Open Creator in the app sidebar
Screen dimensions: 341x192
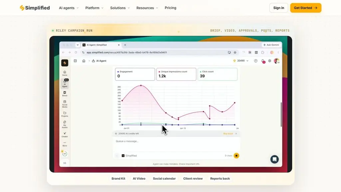click(x=65, y=135)
